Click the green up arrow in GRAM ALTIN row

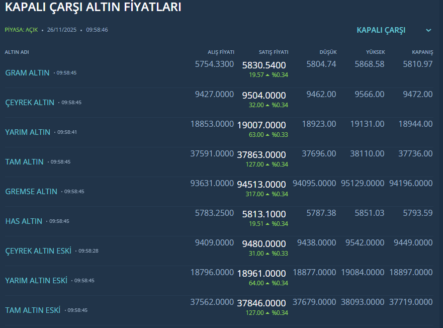(268, 75)
